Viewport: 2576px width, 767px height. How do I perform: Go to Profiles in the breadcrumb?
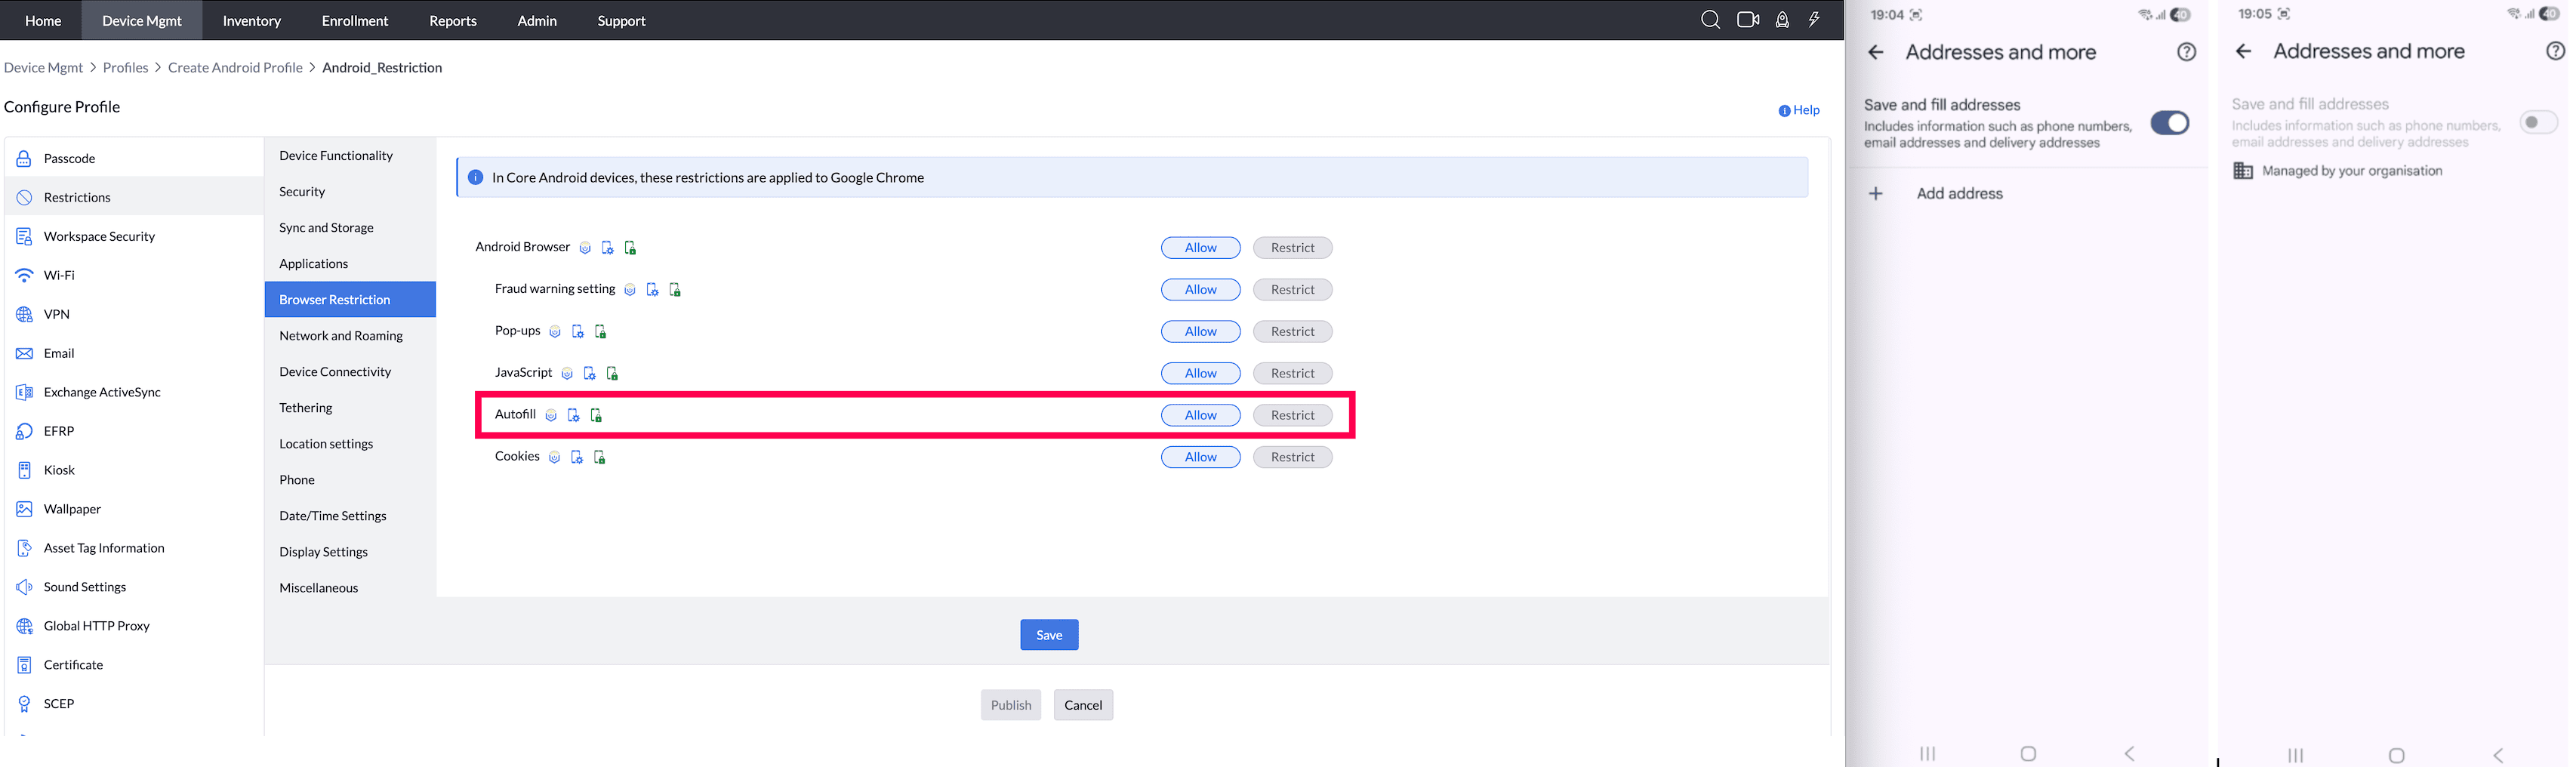coord(125,68)
